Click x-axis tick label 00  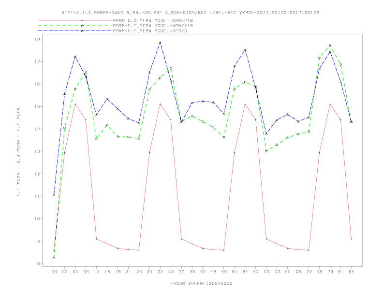54,272
